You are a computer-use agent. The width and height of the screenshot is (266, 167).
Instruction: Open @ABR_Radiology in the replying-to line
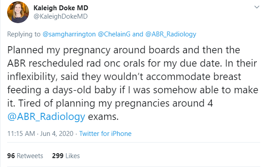171,34
